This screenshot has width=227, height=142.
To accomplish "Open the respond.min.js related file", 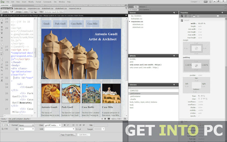I will pyautogui.click(x=75, y=9).
